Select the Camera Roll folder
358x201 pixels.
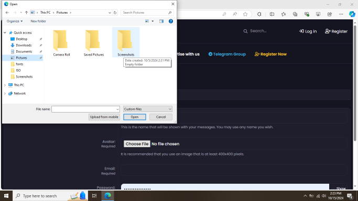61,42
